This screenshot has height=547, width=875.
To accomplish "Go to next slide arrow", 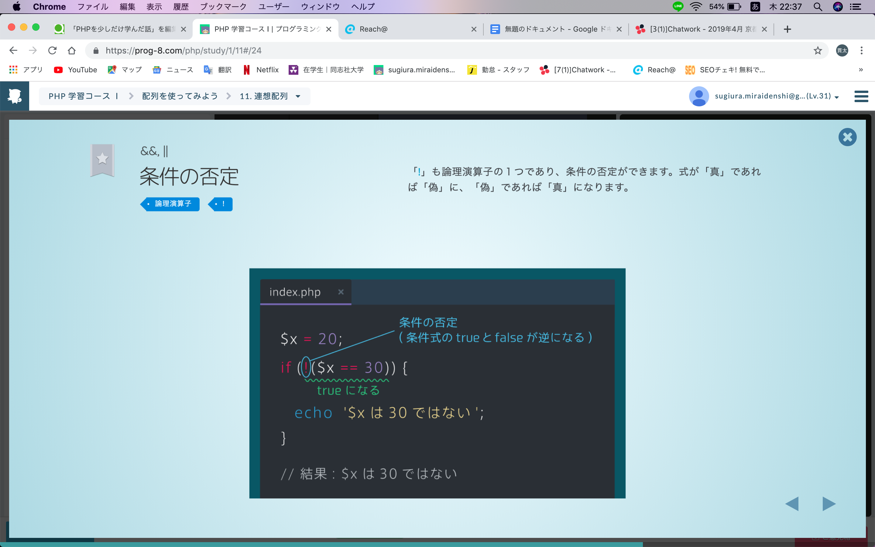I will pos(829,504).
